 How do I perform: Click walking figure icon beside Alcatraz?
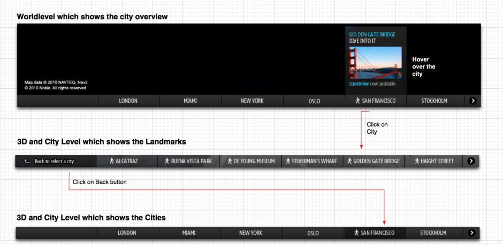(x=112, y=161)
